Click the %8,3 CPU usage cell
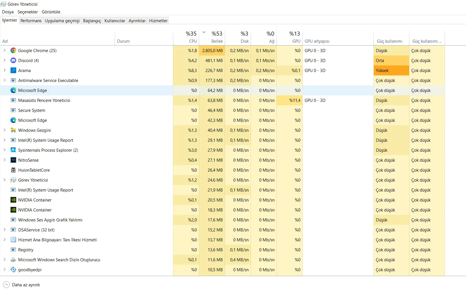Screen dimensions: 466x292 186,71
